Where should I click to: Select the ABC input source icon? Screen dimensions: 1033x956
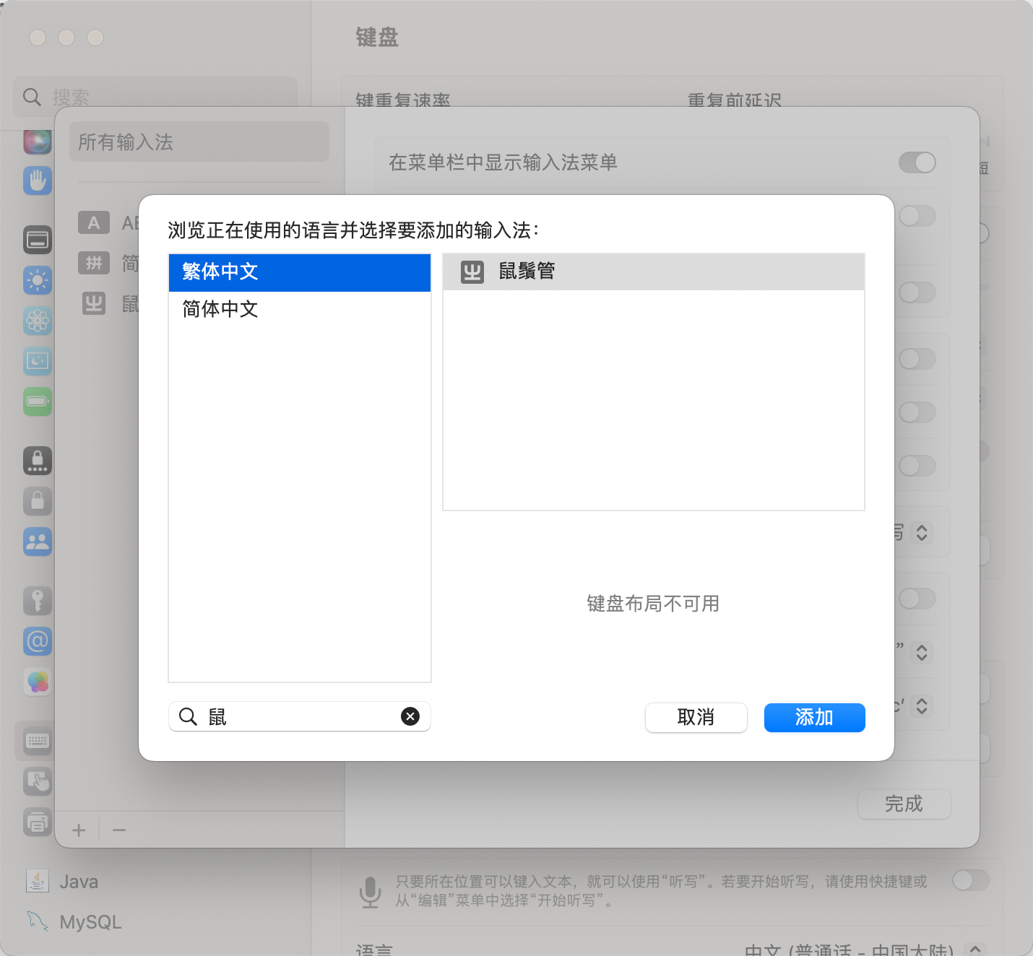click(x=94, y=222)
